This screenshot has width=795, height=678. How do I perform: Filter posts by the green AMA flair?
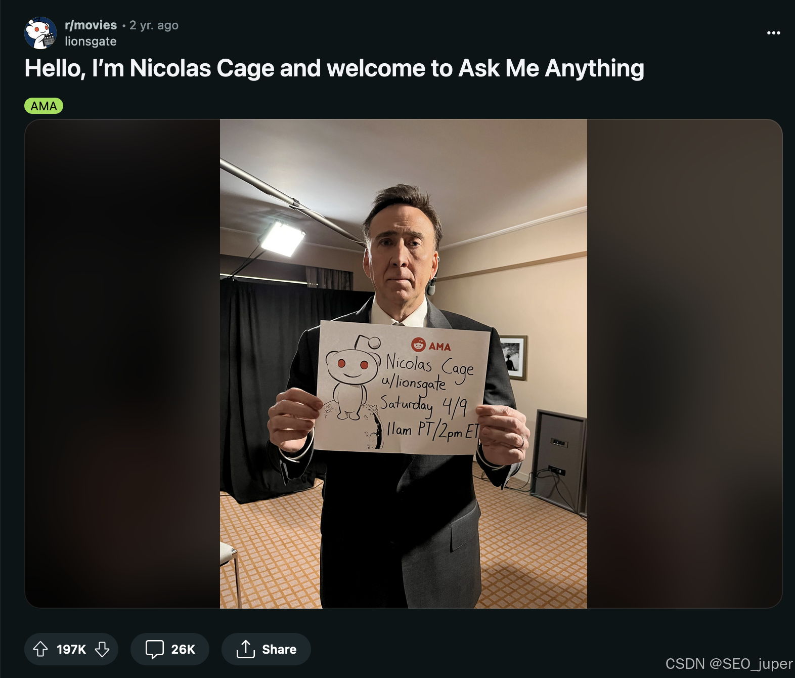(x=43, y=106)
